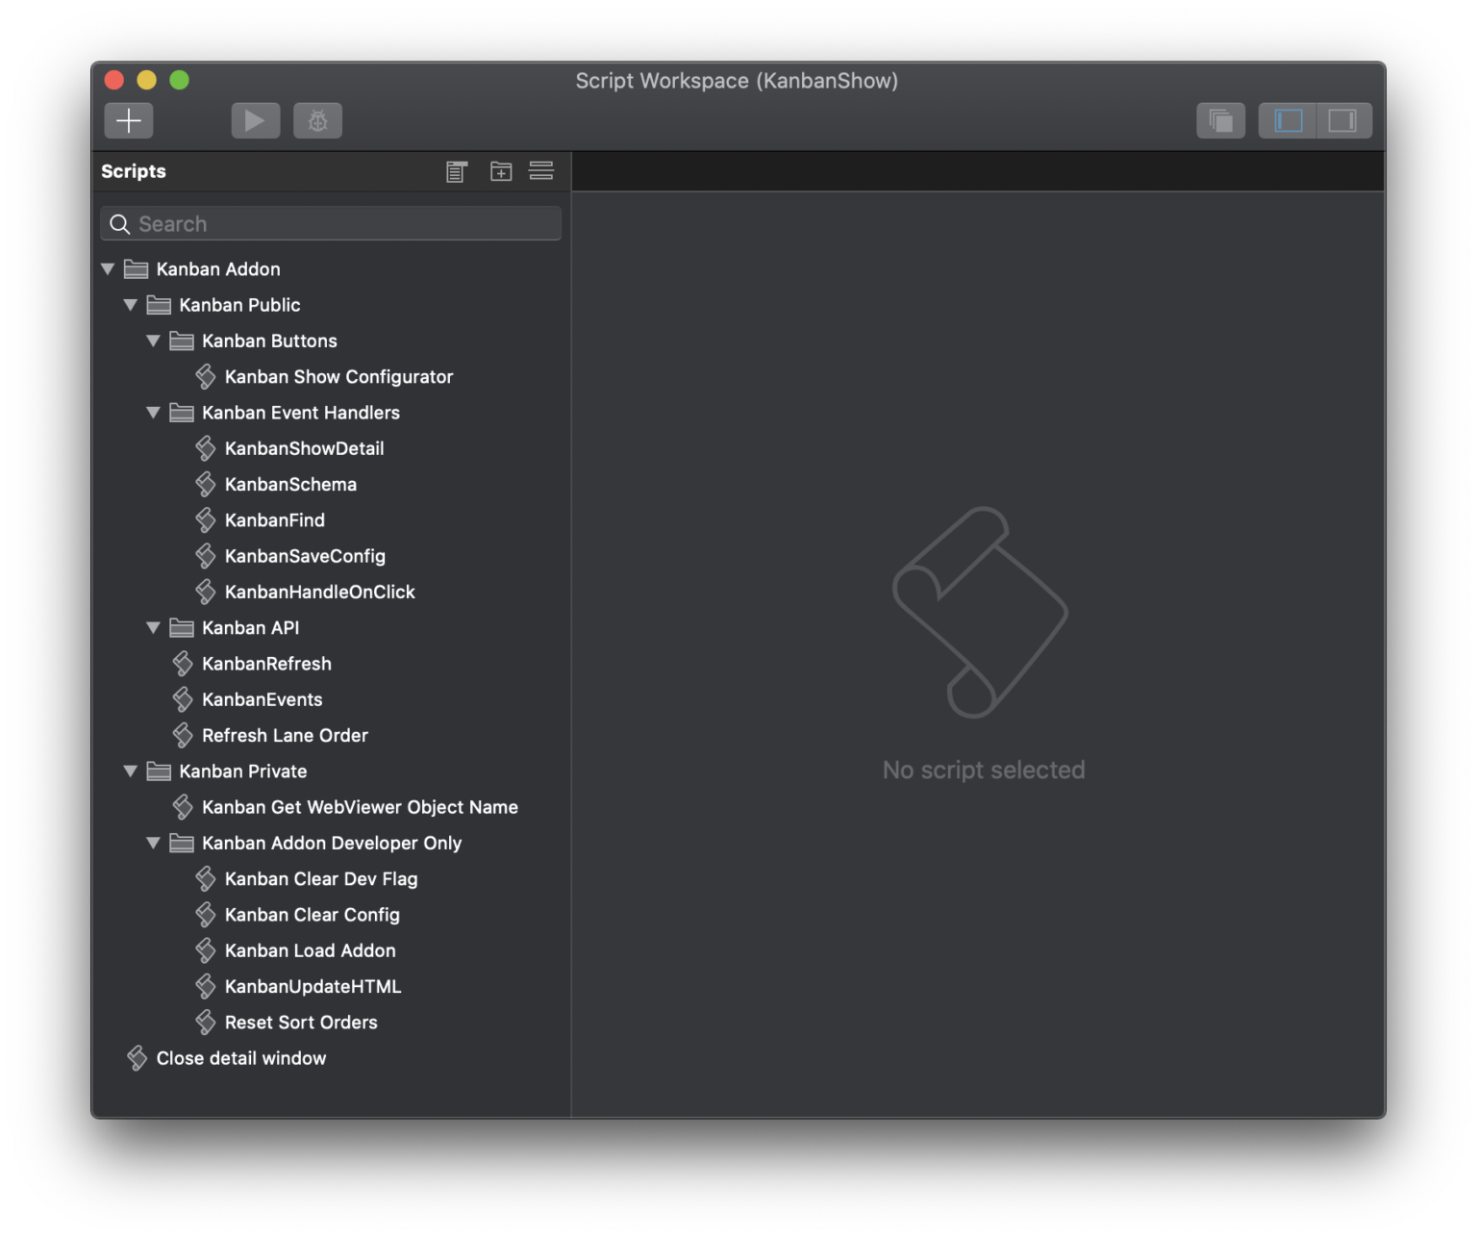
Task: Toggle the left scripts pane visibility
Action: point(1286,120)
